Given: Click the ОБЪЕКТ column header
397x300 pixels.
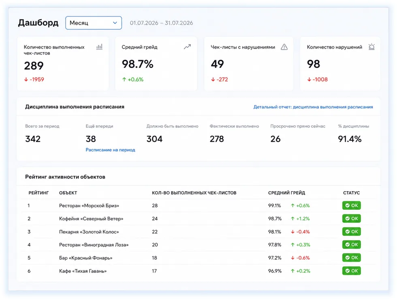Looking at the screenshot, I should click(x=68, y=193).
